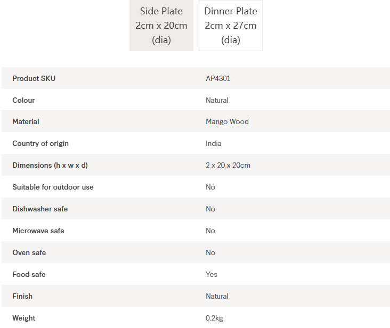Click the Colour row label

click(x=23, y=100)
